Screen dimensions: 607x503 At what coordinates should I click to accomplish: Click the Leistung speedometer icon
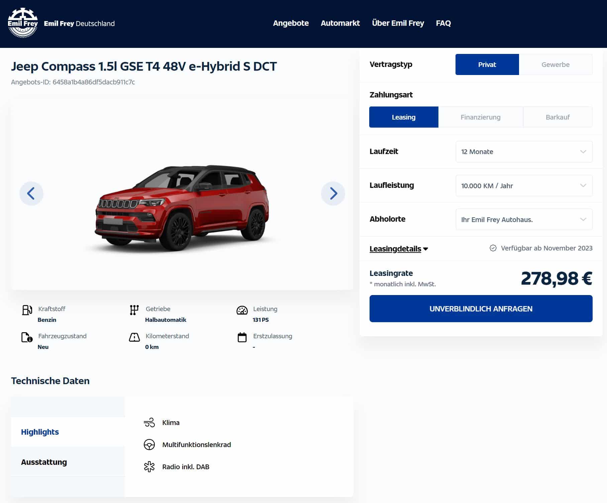point(242,310)
